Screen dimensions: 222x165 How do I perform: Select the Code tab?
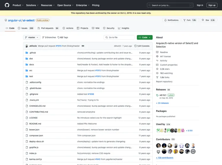point(10,28)
